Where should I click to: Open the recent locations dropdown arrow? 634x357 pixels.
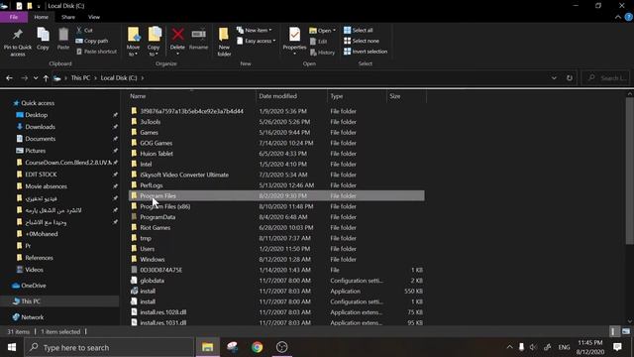36,77
